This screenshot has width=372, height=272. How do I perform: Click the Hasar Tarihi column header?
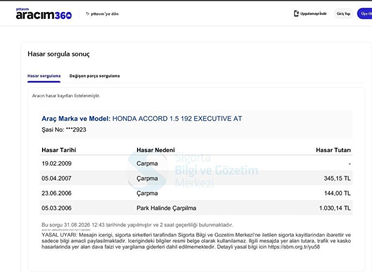[x=59, y=150]
